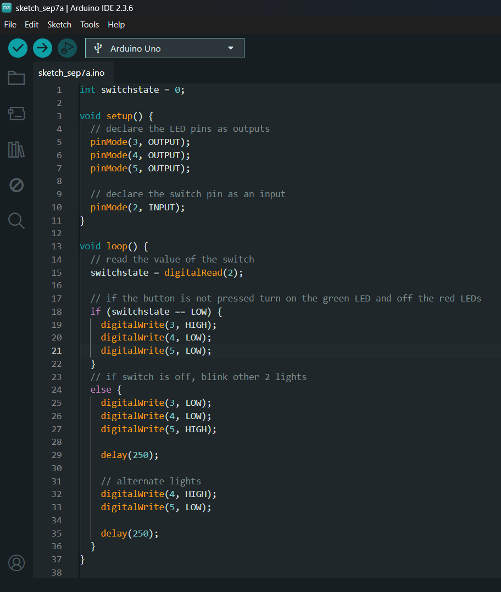The width and height of the screenshot is (501, 592).
Task: Click comment 'if switch is off, blink other 2 lights'
Action: click(199, 377)
